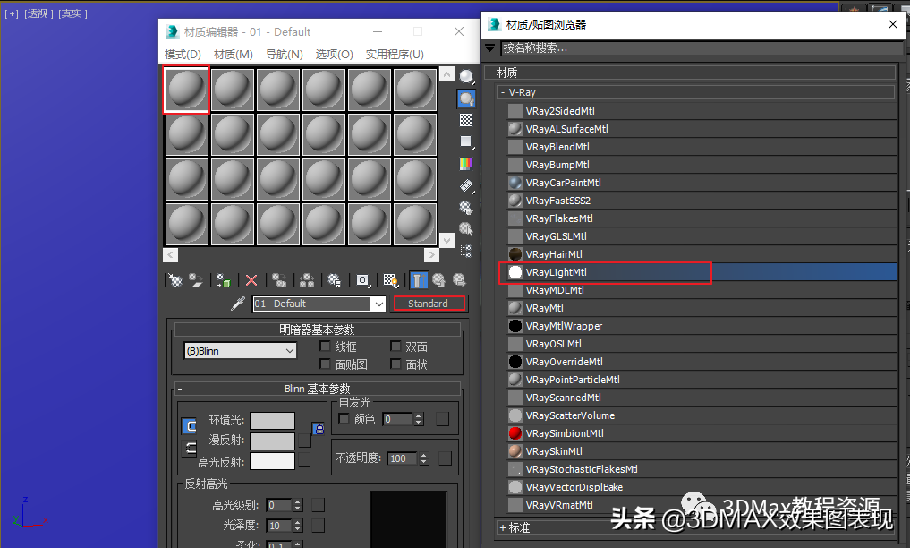Viewport: 910px width, 548px height.
Task: Enable the 双面 (2-Sided) checkbox
Action: pos(395,346)
